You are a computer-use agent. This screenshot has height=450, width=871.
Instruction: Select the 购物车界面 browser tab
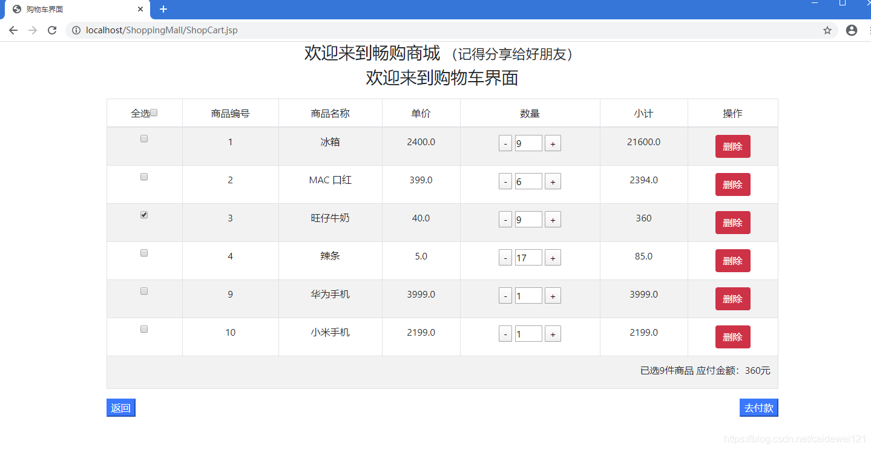pos(77,10)
